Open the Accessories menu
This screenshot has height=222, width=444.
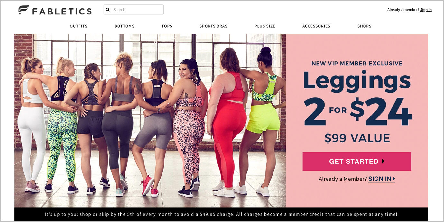tap(316, 26)
